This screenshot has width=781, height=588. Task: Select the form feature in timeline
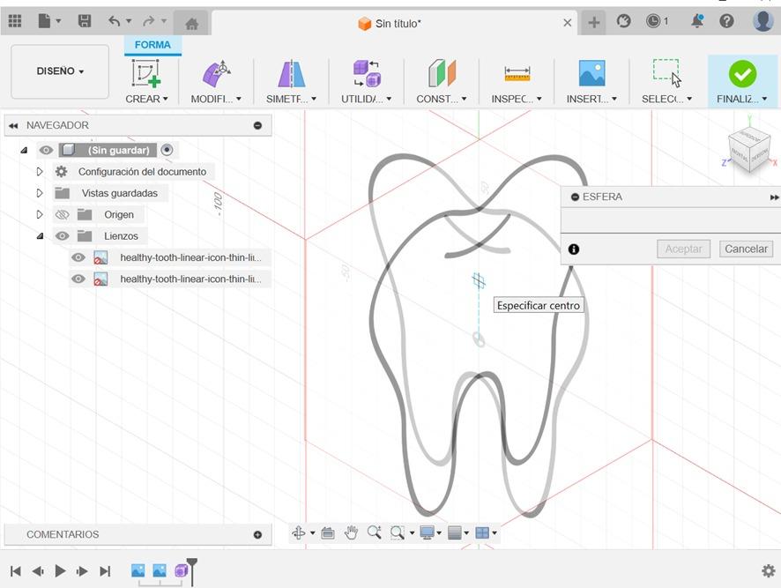pos(181,570)
